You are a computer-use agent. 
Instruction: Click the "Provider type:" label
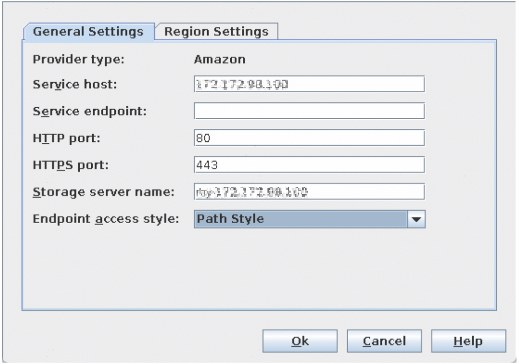(79, 60)
